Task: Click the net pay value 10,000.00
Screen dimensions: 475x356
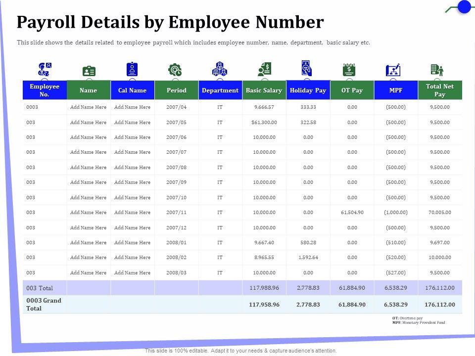Action: (440, 257)
